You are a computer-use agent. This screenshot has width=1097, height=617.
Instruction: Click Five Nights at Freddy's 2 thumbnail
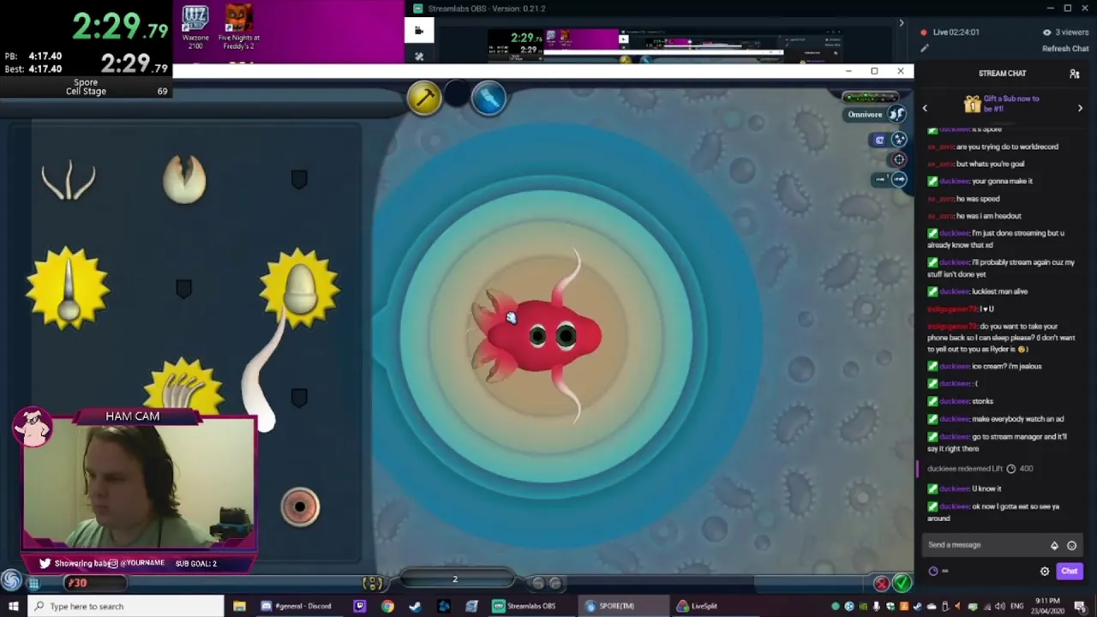(x=238, y=26)
